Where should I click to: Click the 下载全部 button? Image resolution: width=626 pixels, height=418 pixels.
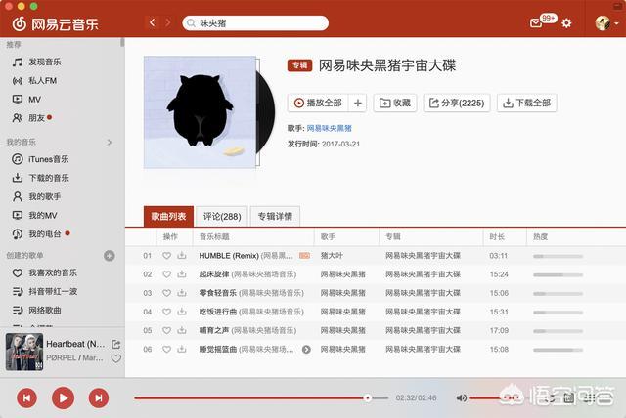point(526,103)
